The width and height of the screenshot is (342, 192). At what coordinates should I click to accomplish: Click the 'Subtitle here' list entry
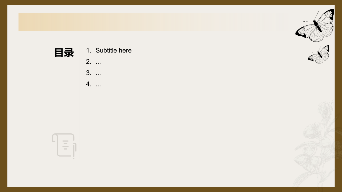pos(114,50)
